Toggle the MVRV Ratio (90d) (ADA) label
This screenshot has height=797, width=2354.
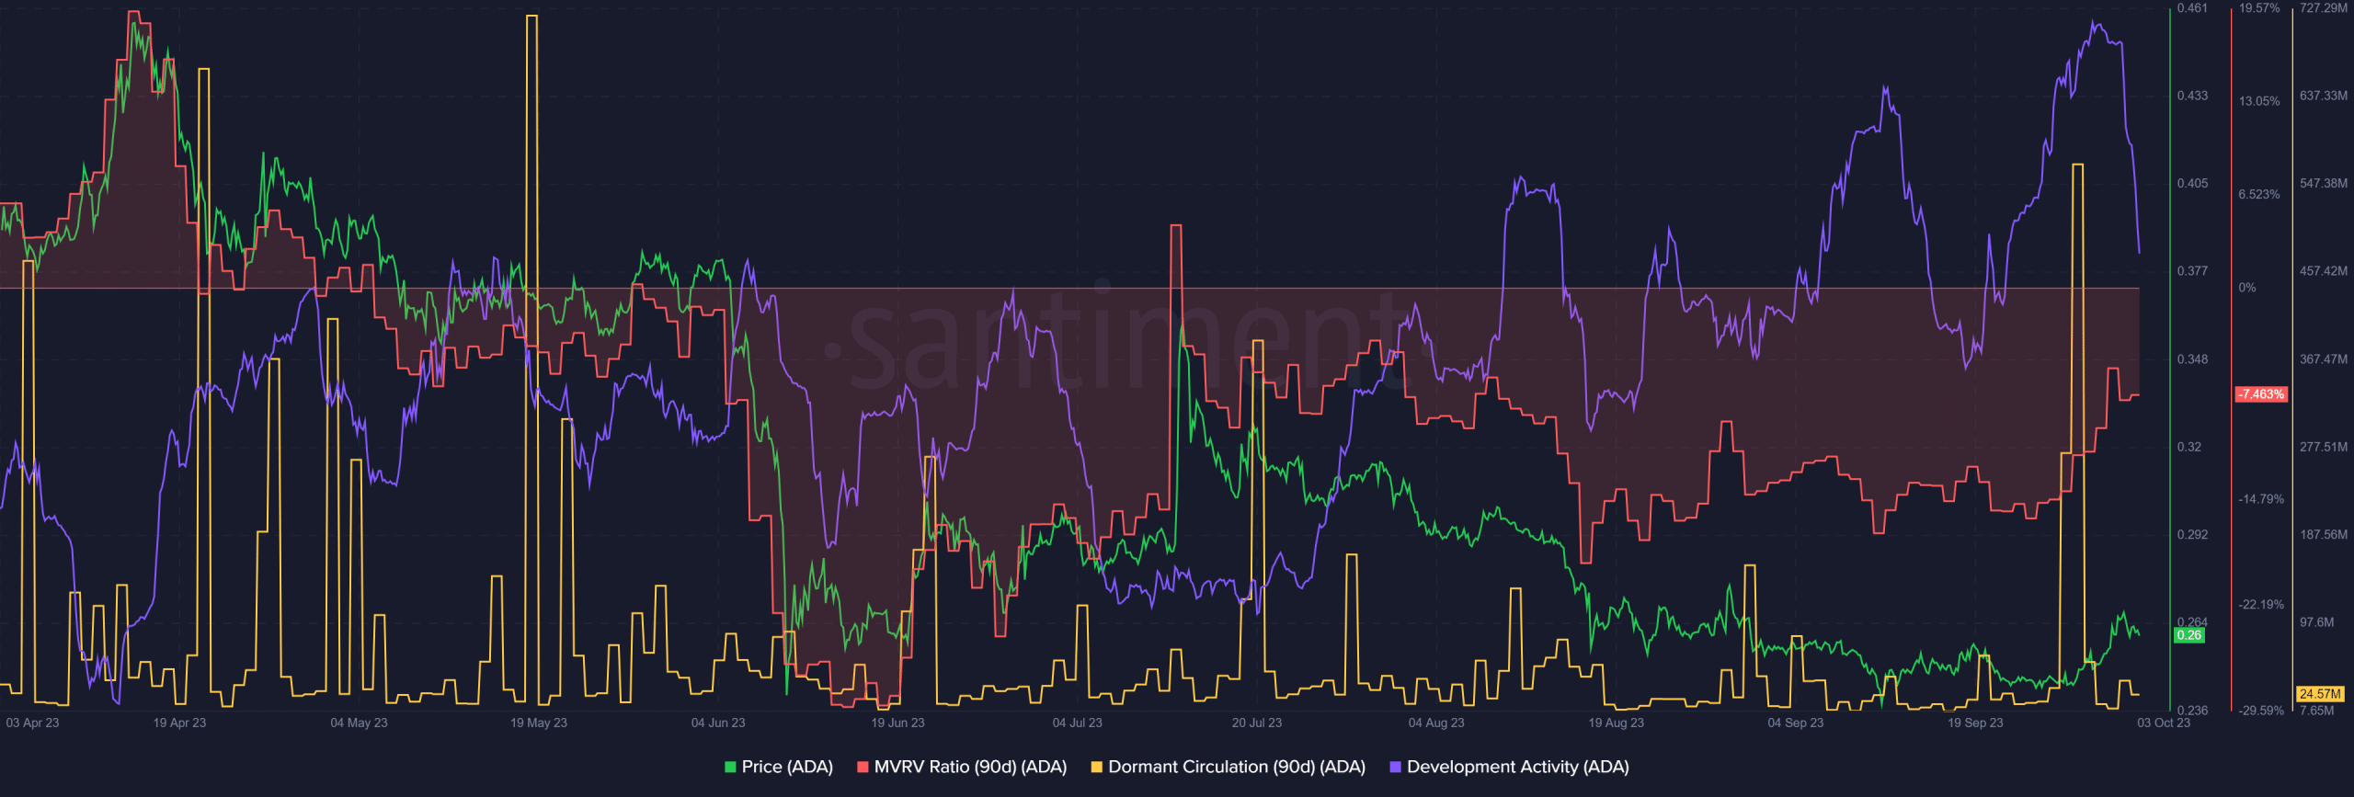point(970,767)
